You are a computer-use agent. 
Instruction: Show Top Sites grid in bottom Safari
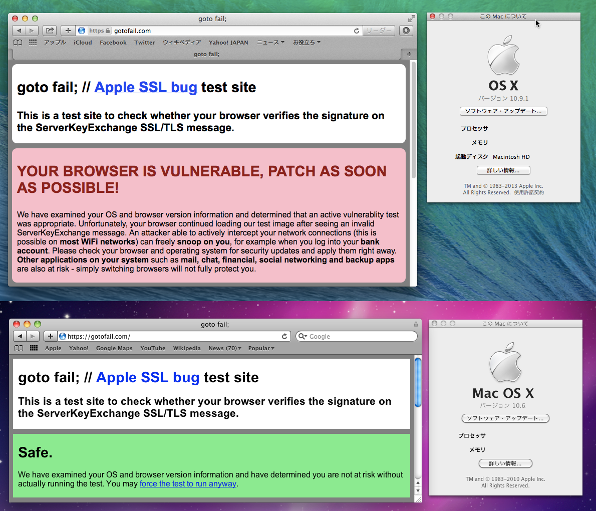pyautogui.click(x=34, y=348)
